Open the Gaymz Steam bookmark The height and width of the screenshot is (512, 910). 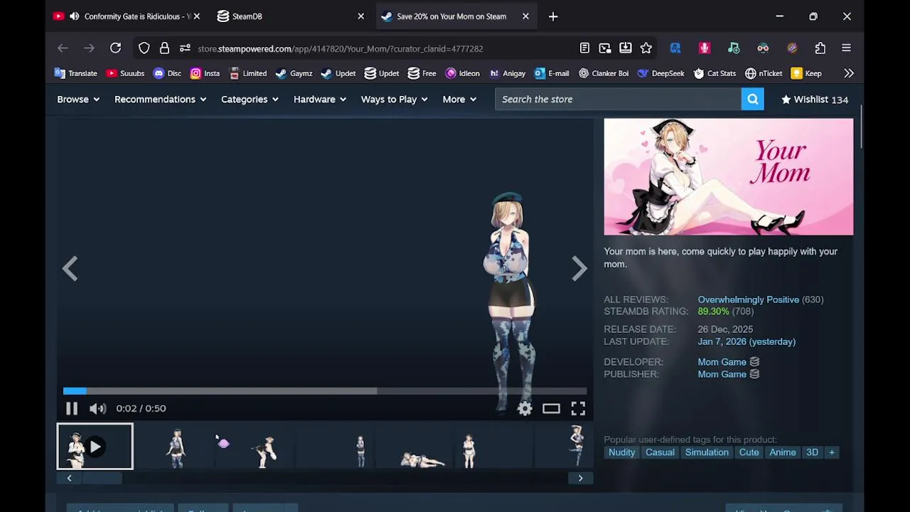click(294, 73)
